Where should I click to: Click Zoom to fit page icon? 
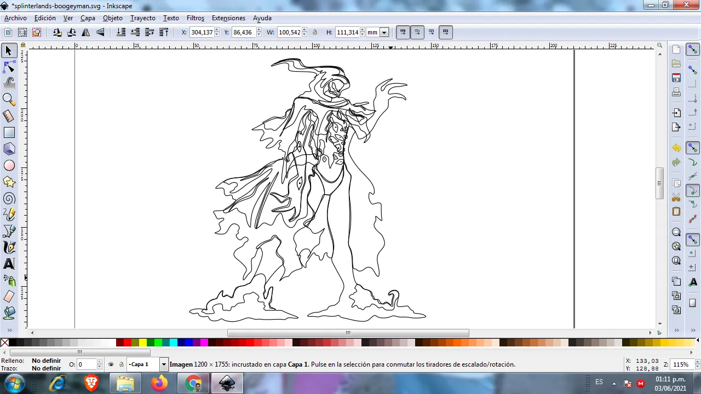tap(676, 260)
